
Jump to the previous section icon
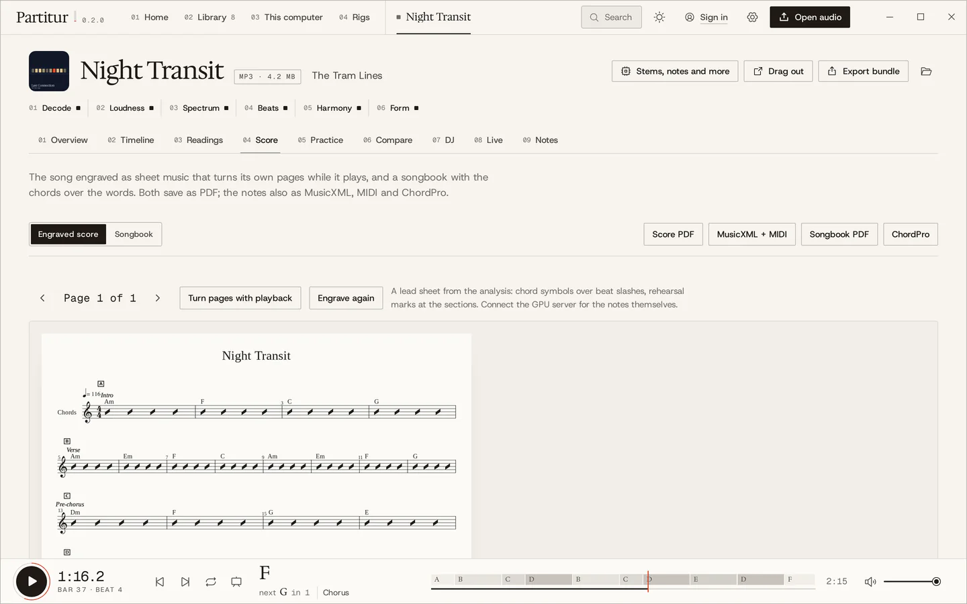click(160, 582)
